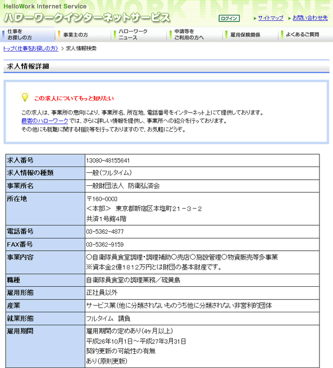The height and width of the screenshot is (368, 333).
Task: Click the 資本金2億1812万円 note line
Action: [153, 267]
